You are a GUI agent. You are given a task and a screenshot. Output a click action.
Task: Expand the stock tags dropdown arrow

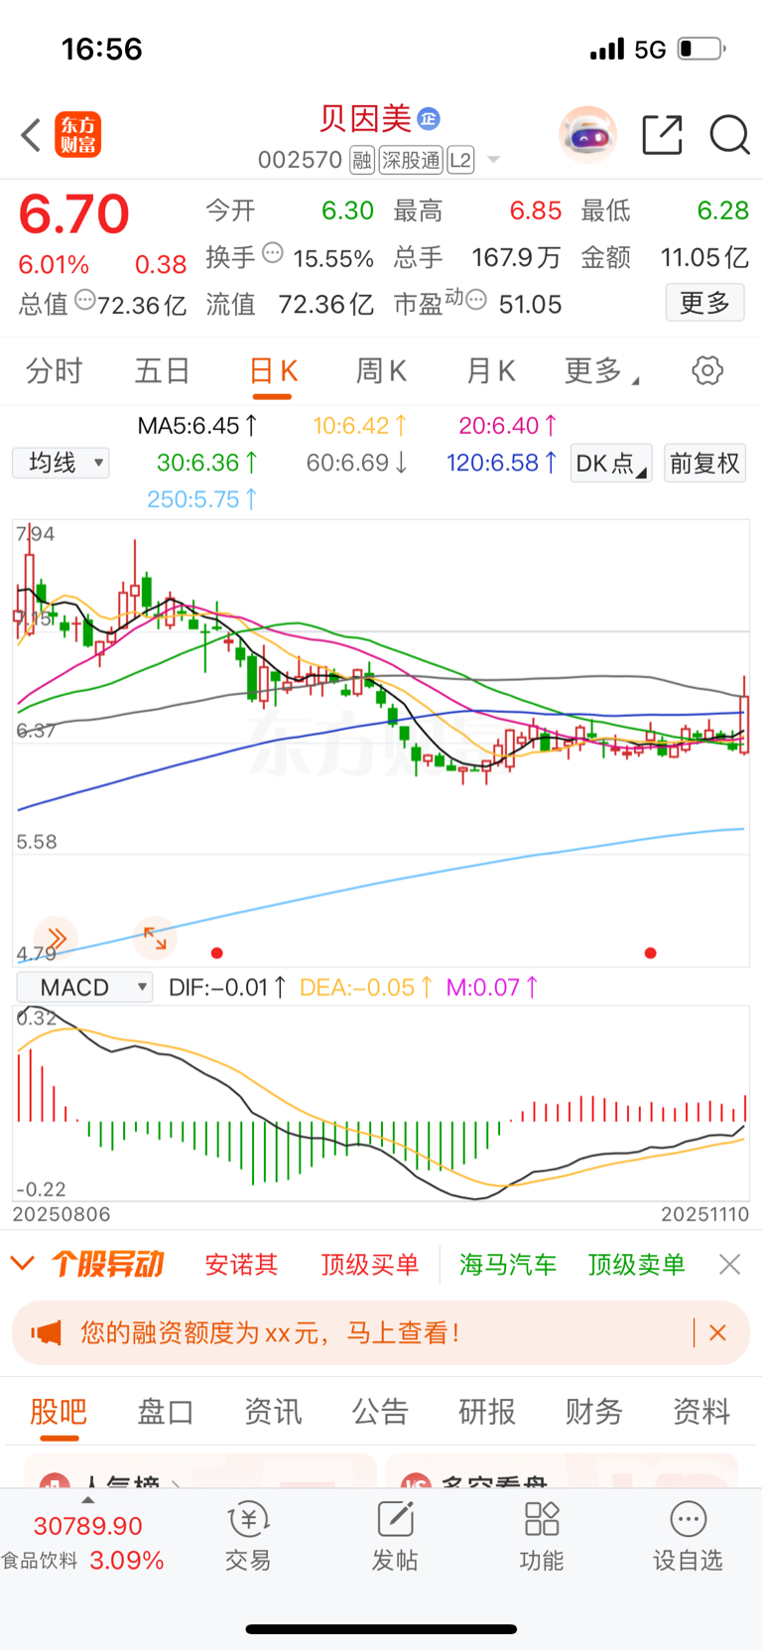click(493, 160)
